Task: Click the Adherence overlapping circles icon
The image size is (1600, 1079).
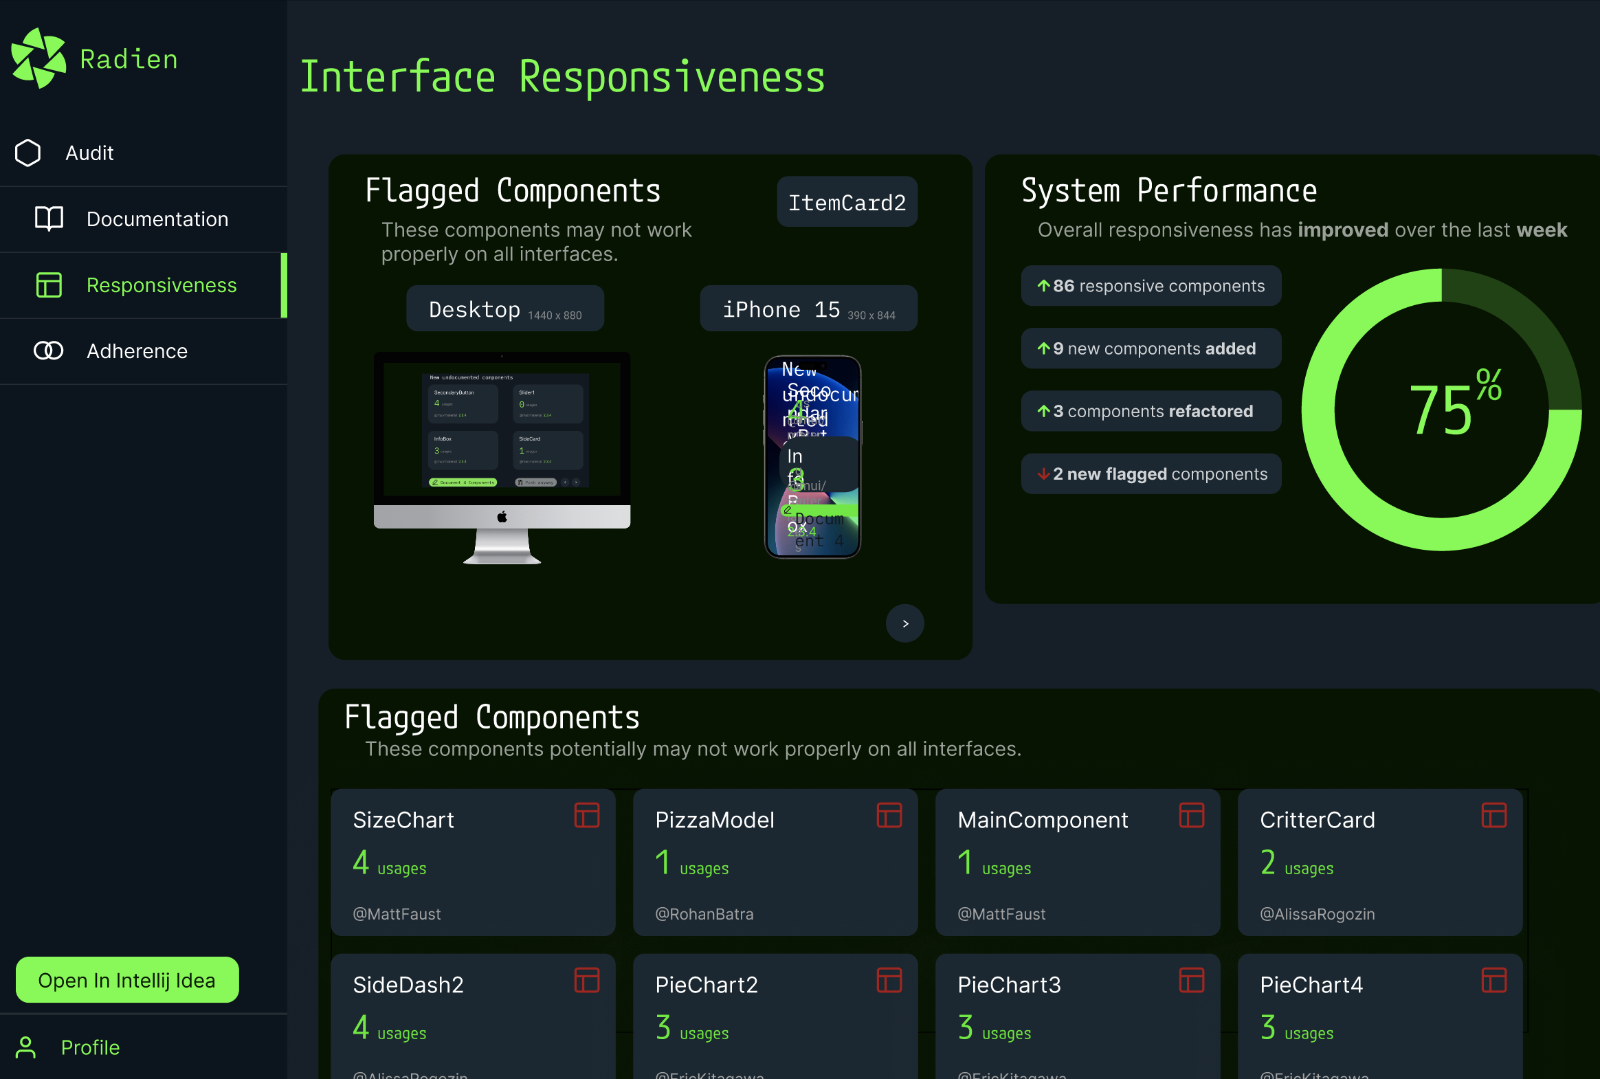Action: click(49, 351)
